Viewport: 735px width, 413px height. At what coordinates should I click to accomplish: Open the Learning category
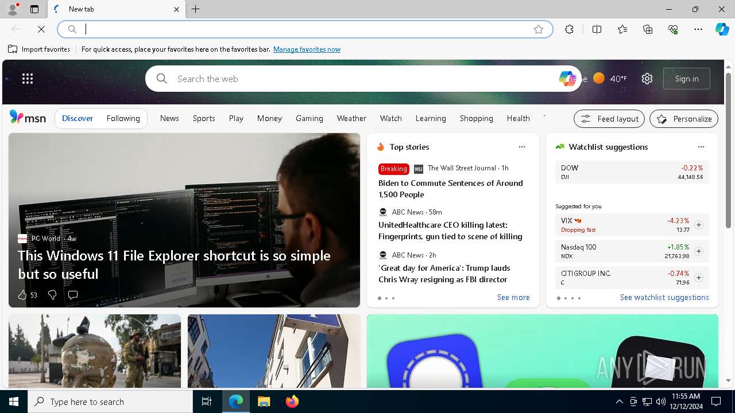[x=431, y=118]
